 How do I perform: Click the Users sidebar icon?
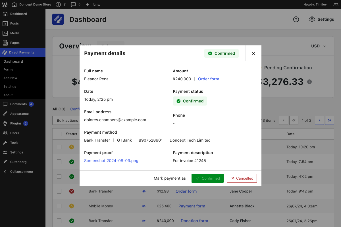[5, 133]
